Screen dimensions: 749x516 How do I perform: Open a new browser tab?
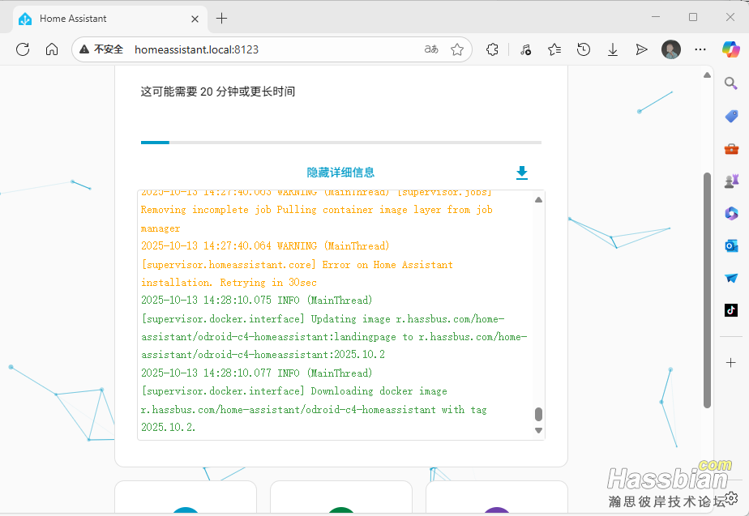click(222, 18)
